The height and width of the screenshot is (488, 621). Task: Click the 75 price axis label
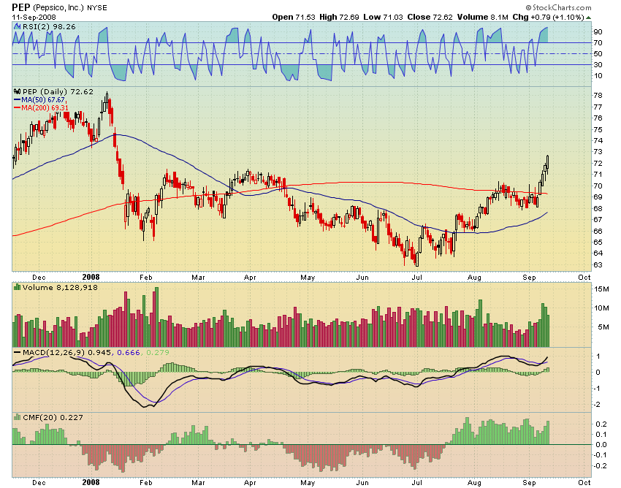[x=598, y=129]
